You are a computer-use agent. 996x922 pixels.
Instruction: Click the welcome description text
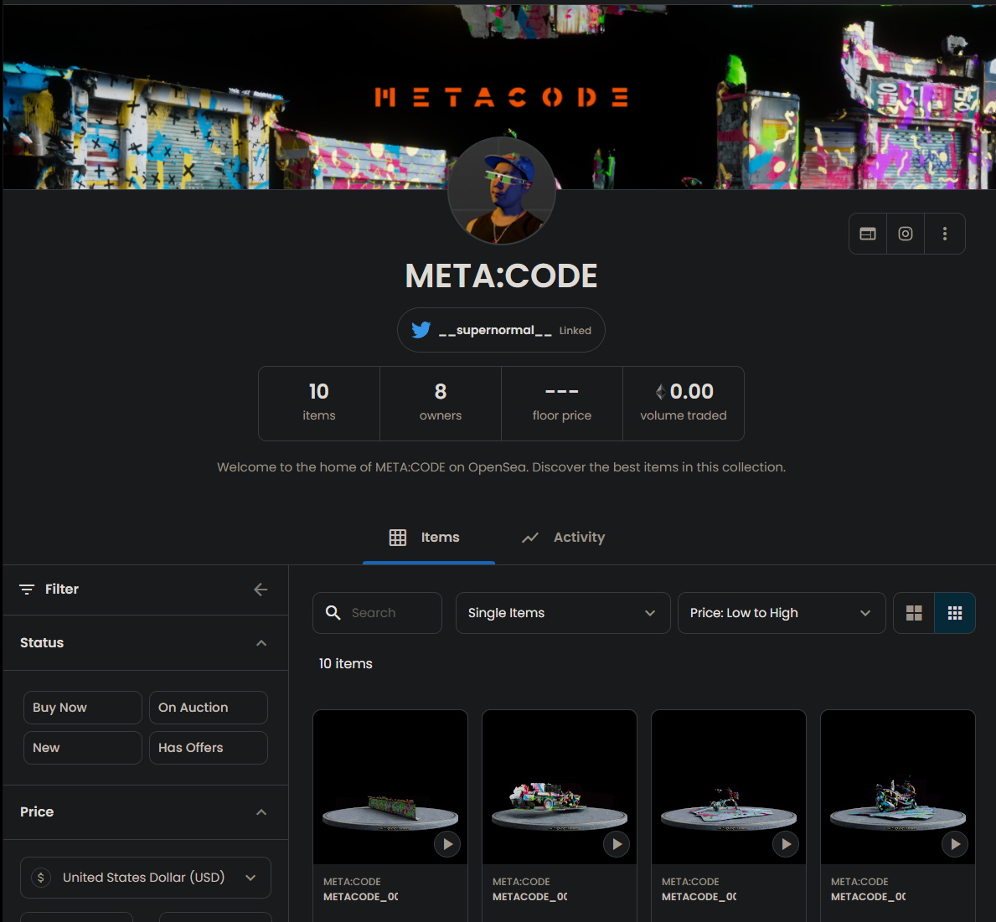[501, 467]
